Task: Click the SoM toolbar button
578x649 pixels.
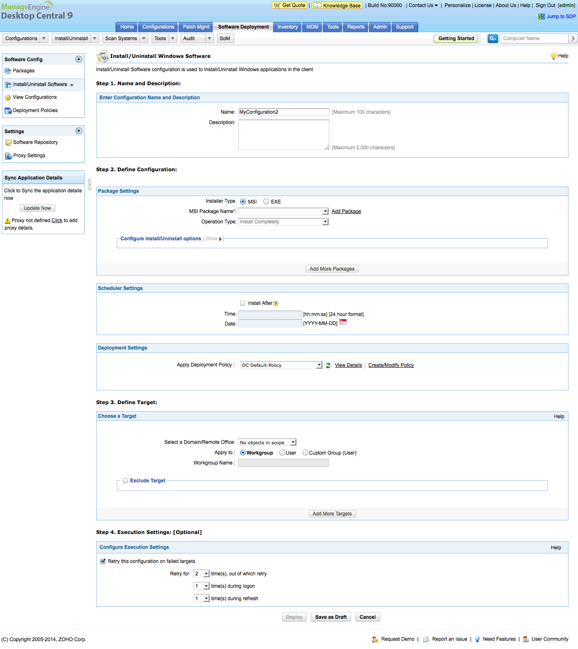Action: tap(225, 38)
